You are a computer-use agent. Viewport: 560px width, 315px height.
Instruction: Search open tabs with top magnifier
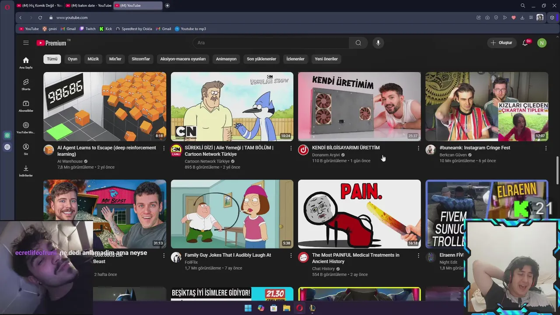(x=523, y=6)
